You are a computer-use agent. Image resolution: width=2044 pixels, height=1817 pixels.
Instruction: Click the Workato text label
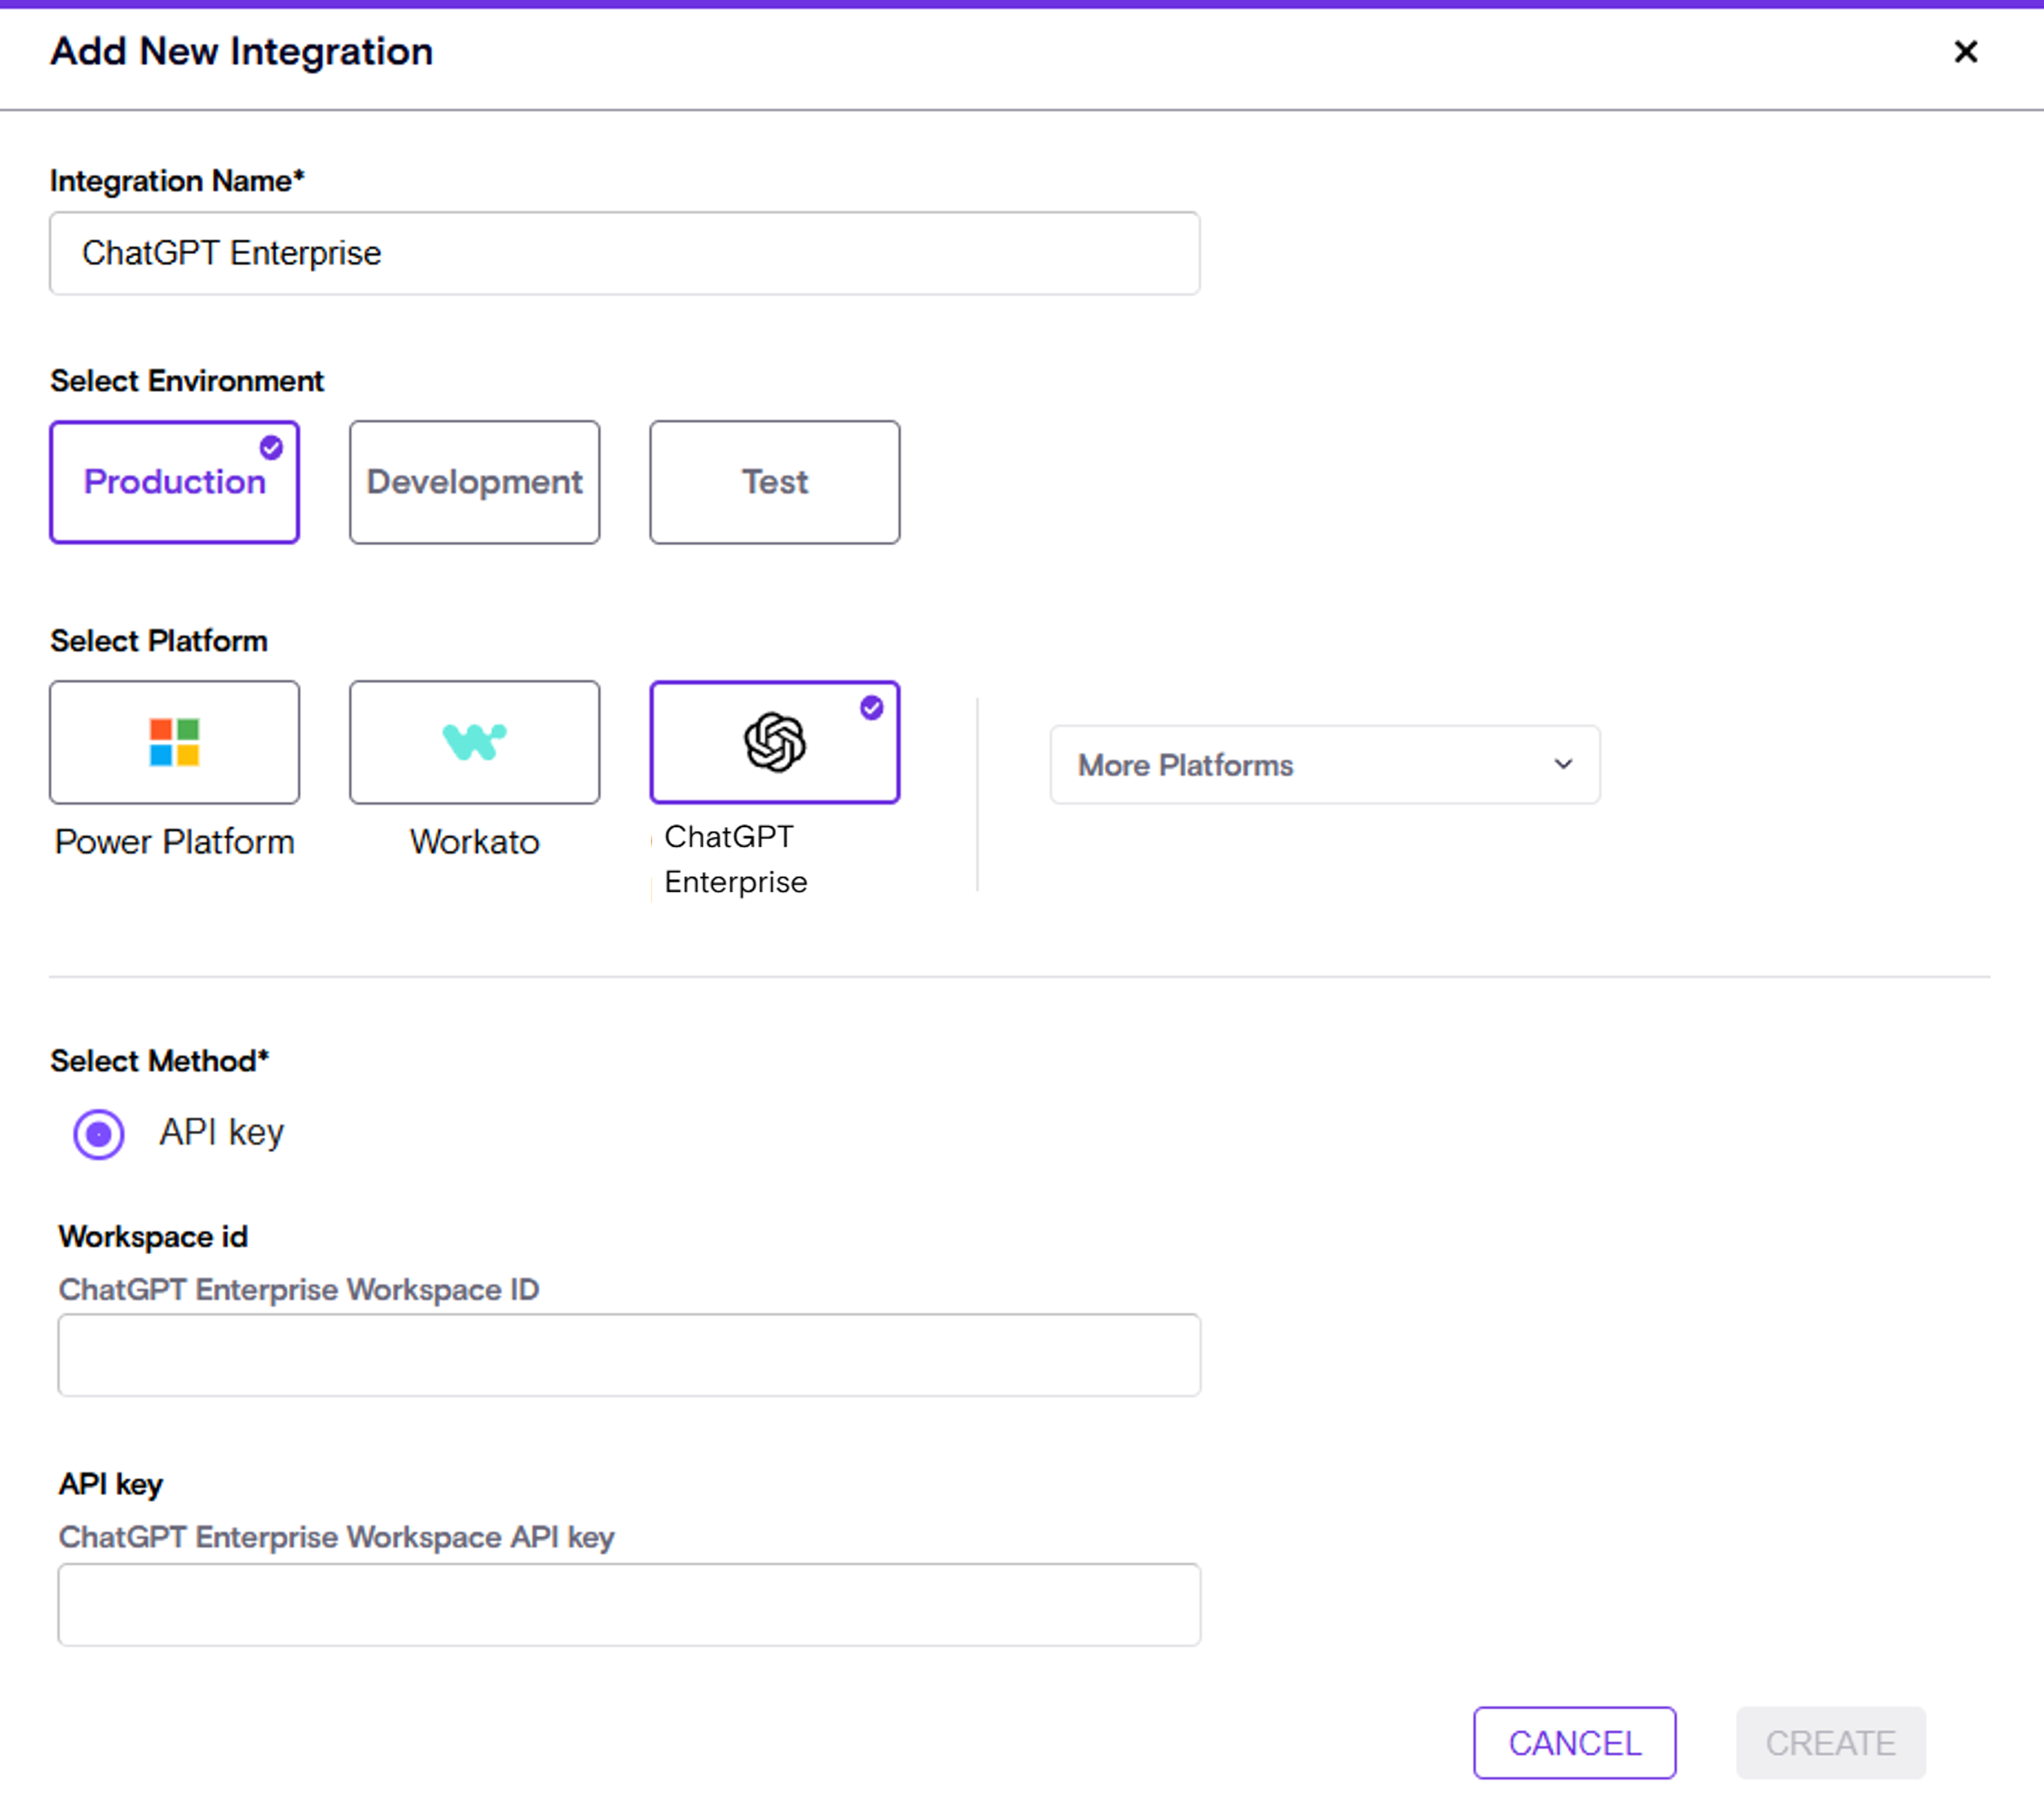(474, 843)
